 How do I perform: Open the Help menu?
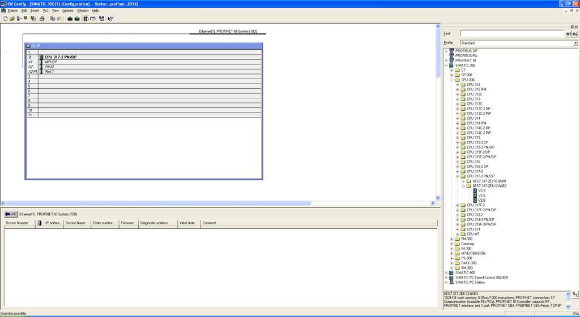click(95, 11)
